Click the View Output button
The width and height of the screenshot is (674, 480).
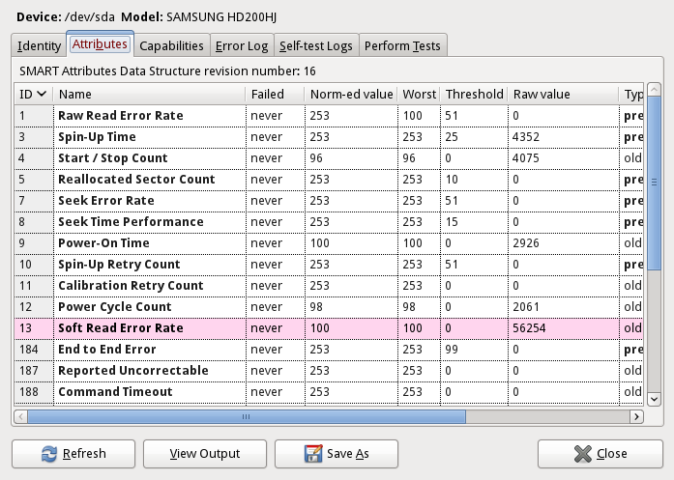click(204, 454)
